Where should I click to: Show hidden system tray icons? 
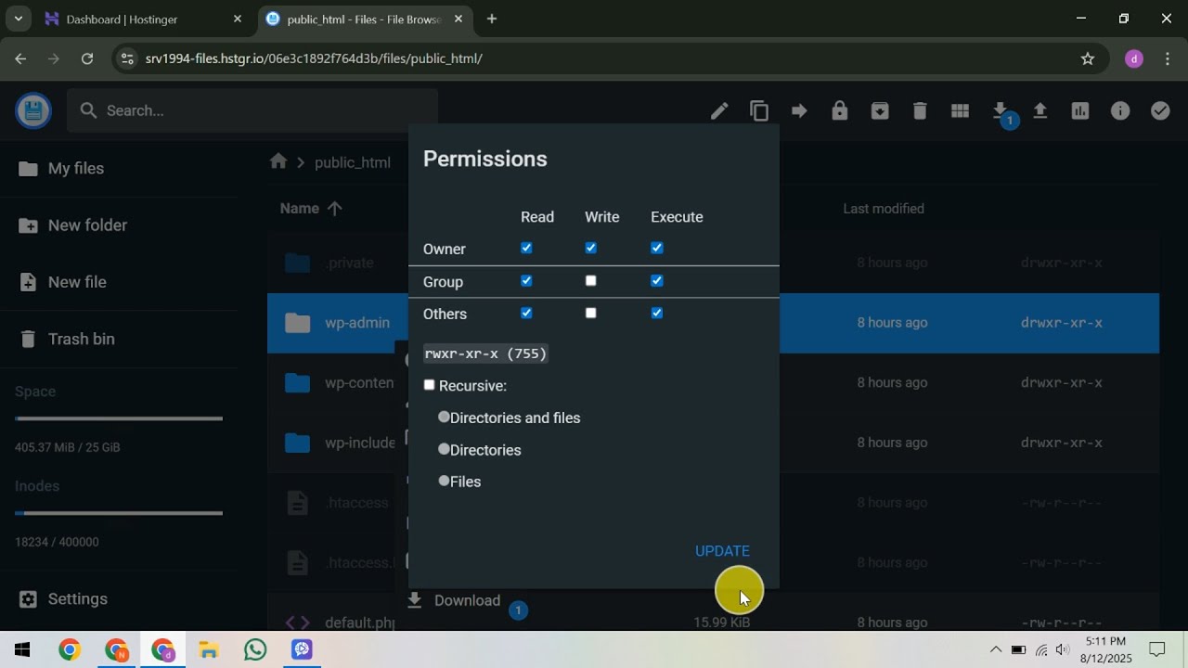[996, 649]
